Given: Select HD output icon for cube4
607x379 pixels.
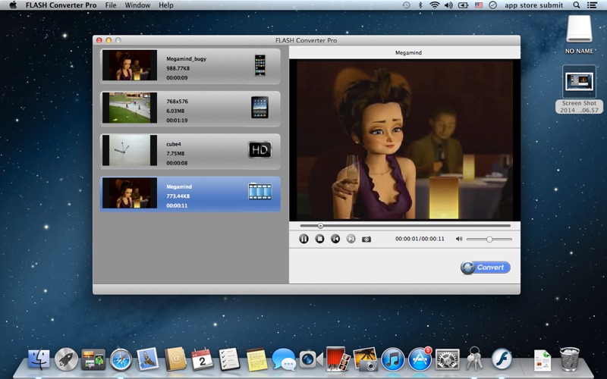Looking at the screenshot, I should [x=259, y=150].
